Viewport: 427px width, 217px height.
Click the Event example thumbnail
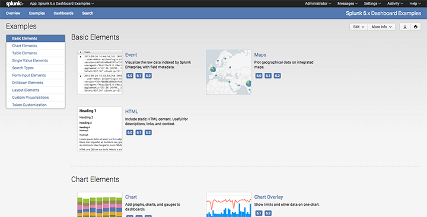tap(100, 72)
